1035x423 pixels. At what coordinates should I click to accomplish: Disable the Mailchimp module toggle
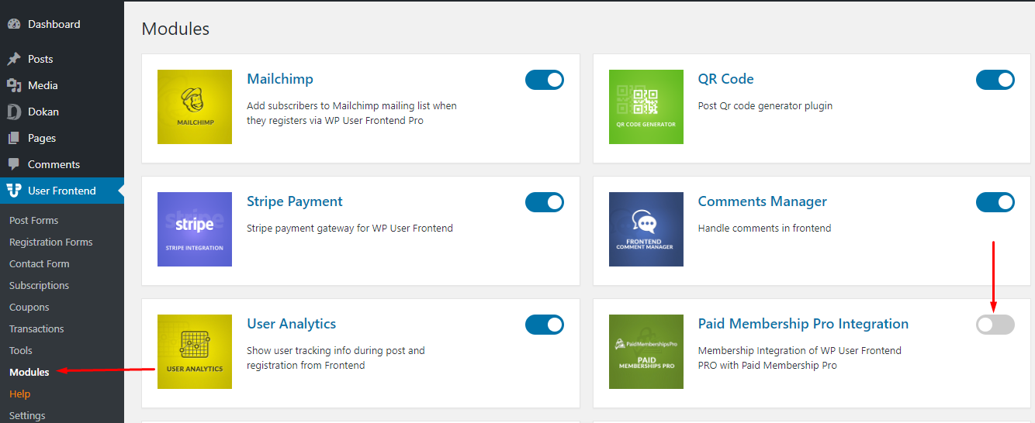(545, 80)
